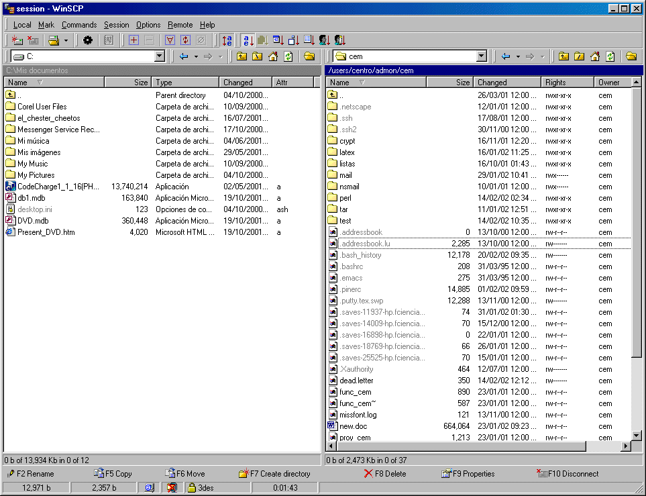646x496 pixels.
Task: Open the local drive C: dropdown
Action: [x=160, y=56]
